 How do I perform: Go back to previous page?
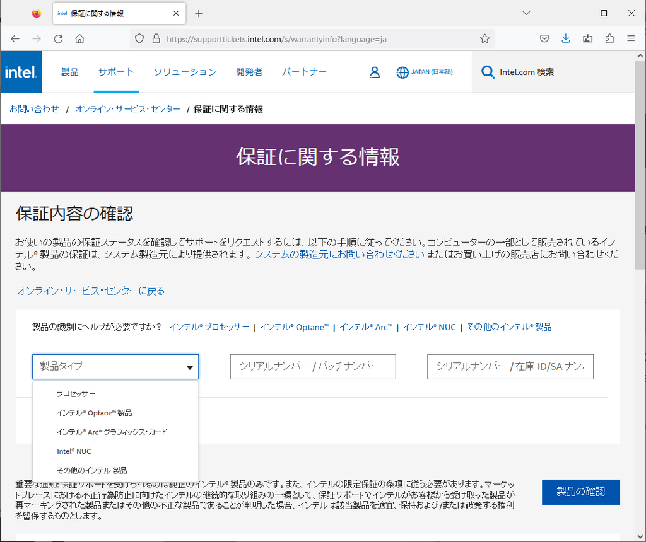[15, 38]
